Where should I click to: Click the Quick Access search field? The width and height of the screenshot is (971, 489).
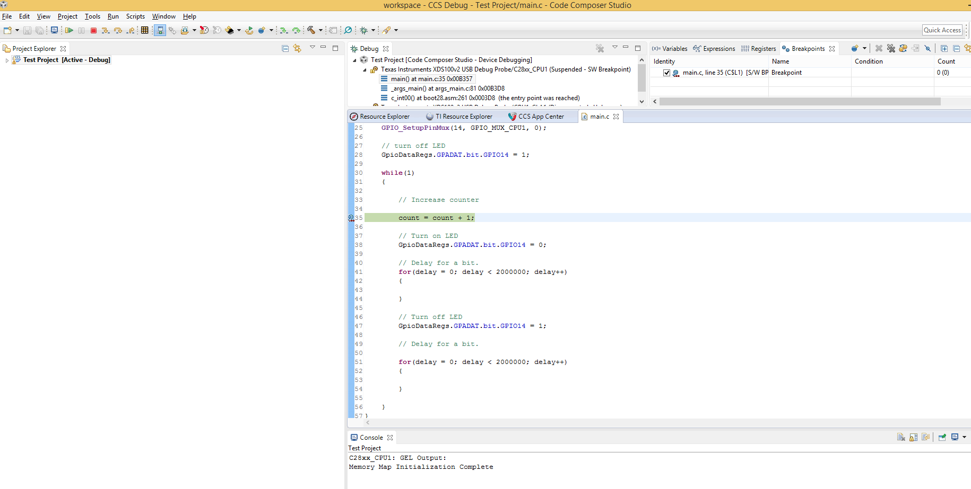pos(942,30)
